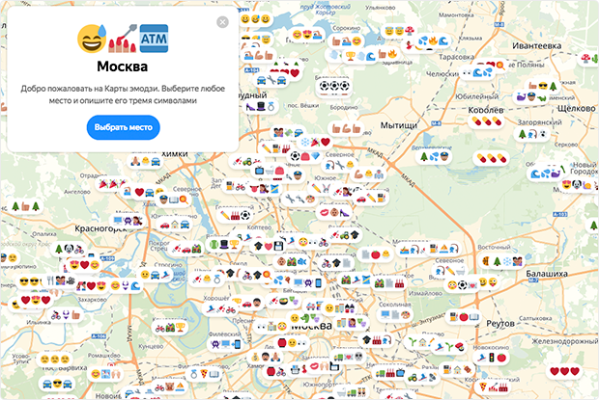Open the bicycle, boar, sailboat marker
Image resolution: width=599 pixels, height=400 pixels.
tap(170, 387)
